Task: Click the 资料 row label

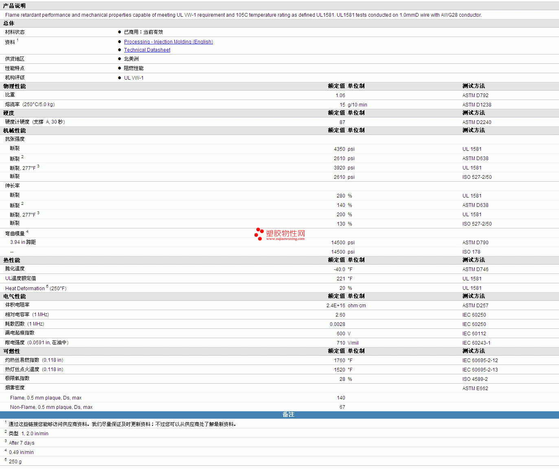Action: pyautogui.click(x=10, y=42)
